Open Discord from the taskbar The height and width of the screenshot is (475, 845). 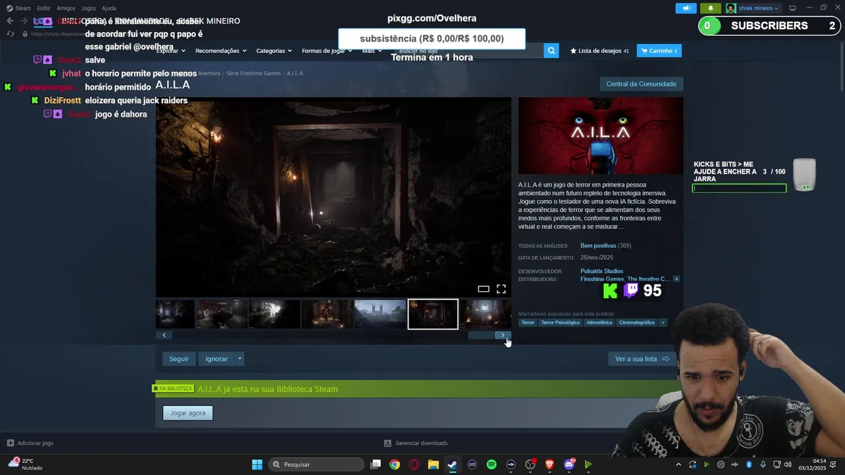569,464
